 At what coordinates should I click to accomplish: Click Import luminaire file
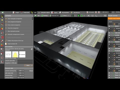tap(18, 44)
